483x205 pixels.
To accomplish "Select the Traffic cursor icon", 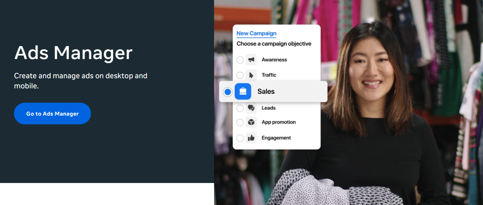I will click(x=251, y=75).
